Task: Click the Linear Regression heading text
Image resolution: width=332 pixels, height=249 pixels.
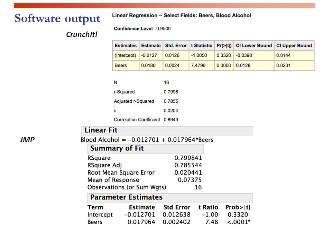Action: [x=182, y=16]
